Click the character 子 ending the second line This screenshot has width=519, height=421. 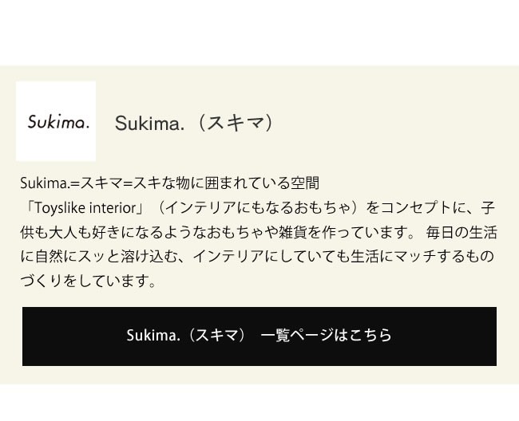click(x=488, y=208)
